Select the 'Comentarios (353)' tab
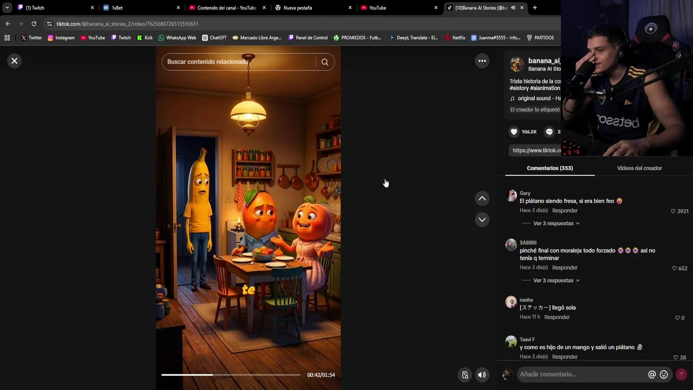This screenshot has width=693, height=390. click(550, 168)
